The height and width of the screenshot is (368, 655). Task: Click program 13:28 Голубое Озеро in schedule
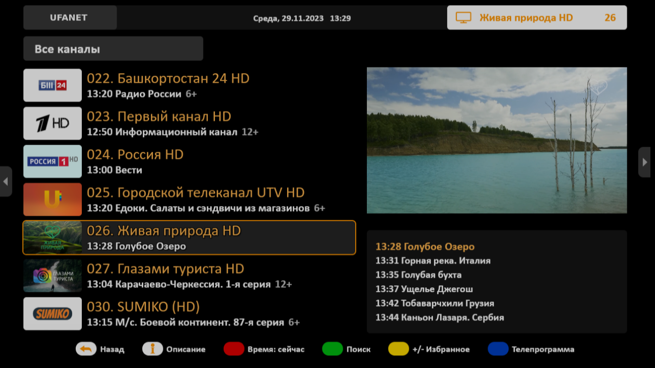(x=425, y=246)
